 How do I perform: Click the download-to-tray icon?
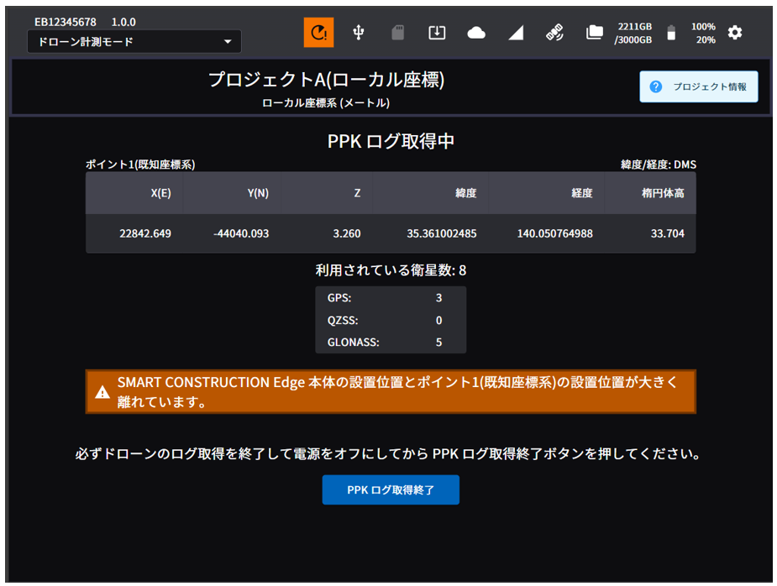point(437,33)
